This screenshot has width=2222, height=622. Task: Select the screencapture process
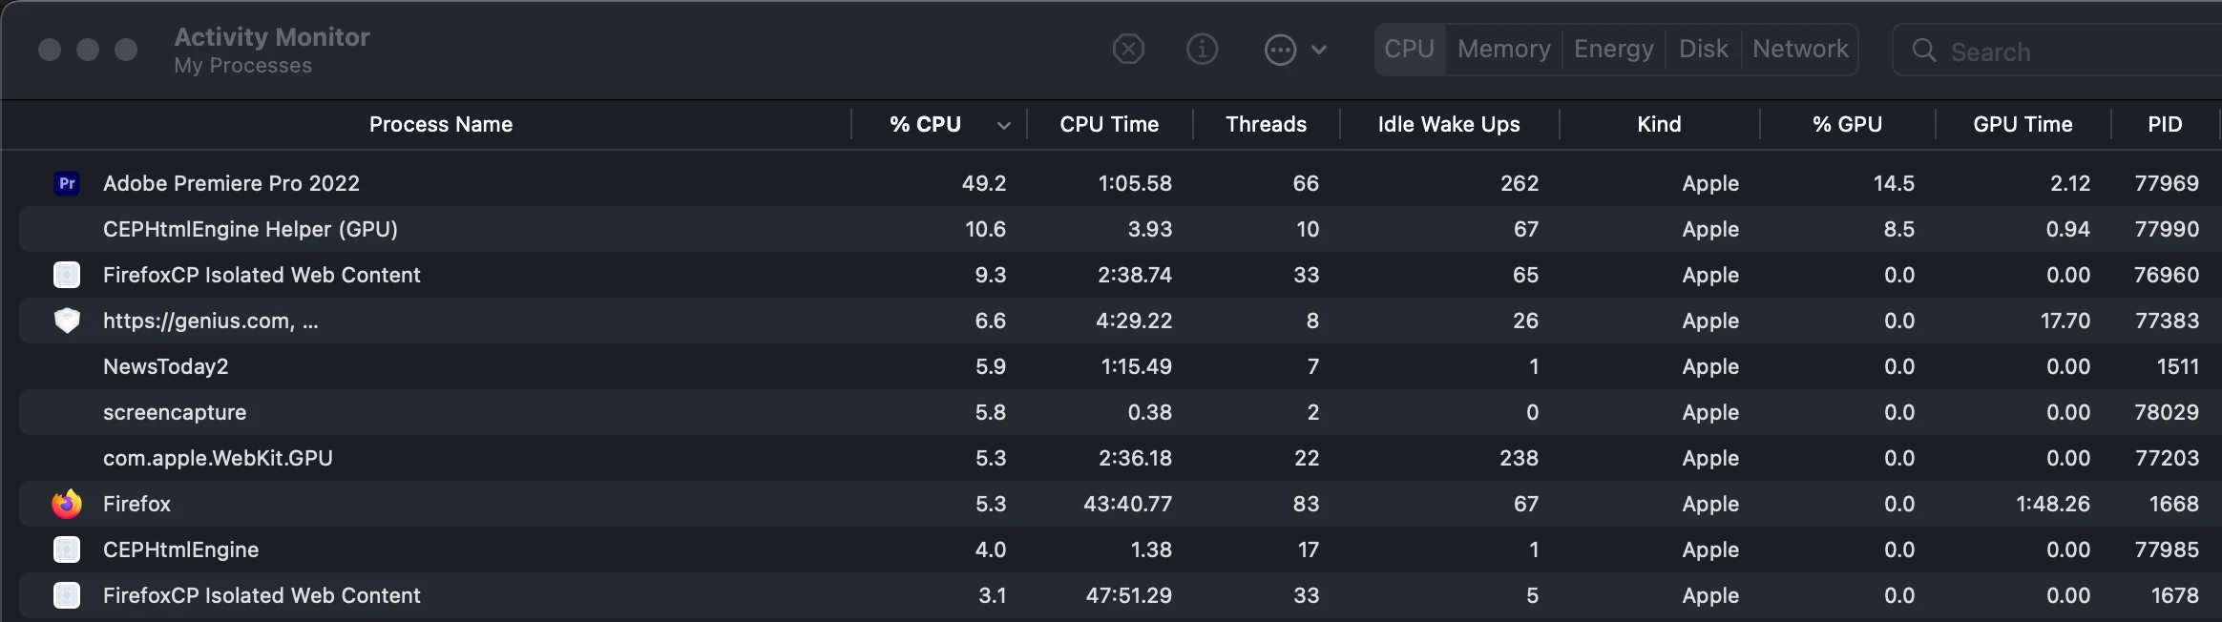[175, 412]
